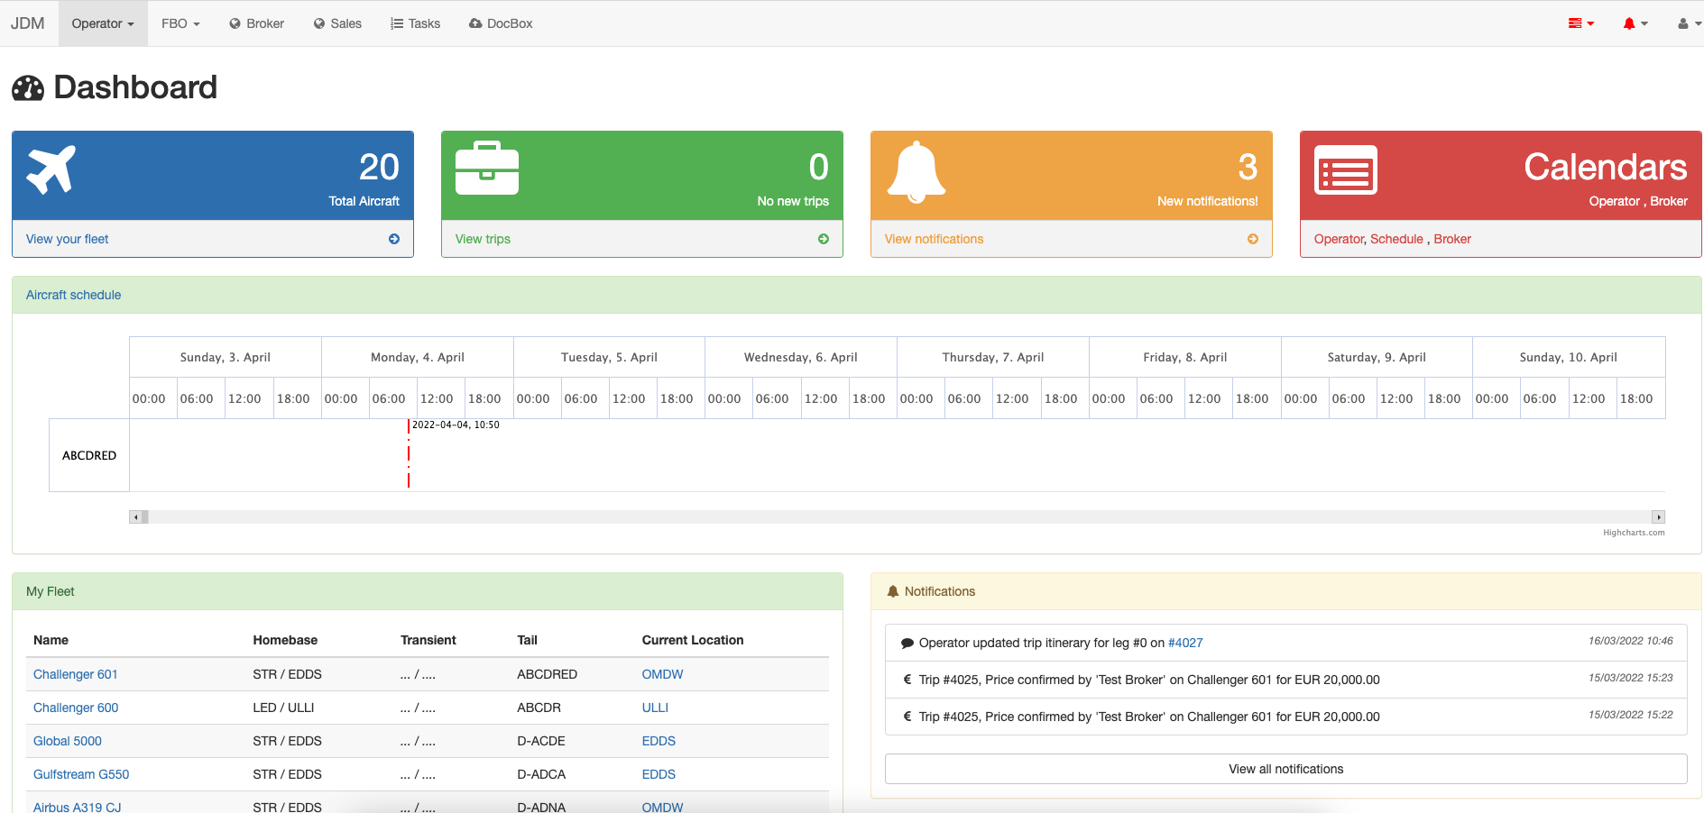Viewport: 1704px width, 813px height.
Task: Click the airplane icon on fleet card
Action: coord(51,169)
